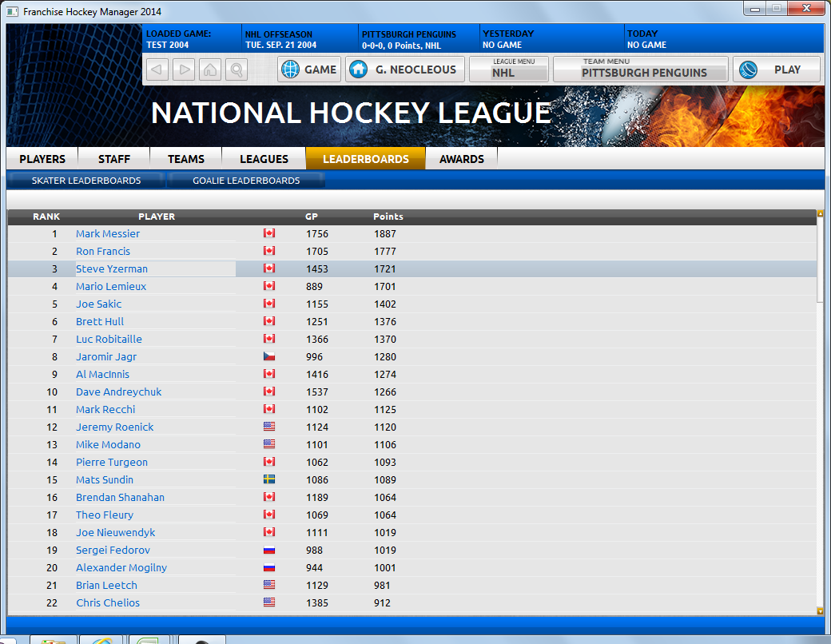The height and width of the screenshot is (644, 831).
Task: Open Mats Sundin player link
Action: pyautogui.click(x=105, y=479)
